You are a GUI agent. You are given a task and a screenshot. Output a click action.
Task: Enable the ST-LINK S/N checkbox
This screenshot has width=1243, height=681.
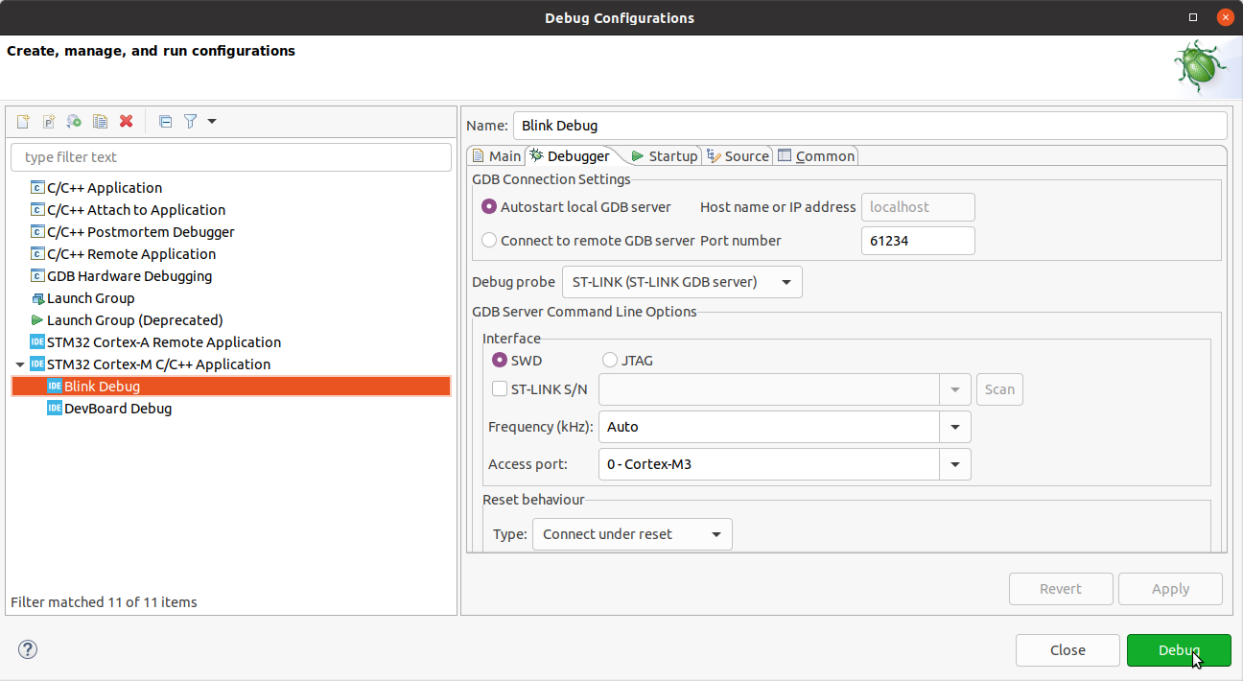[x=500, y=389]
